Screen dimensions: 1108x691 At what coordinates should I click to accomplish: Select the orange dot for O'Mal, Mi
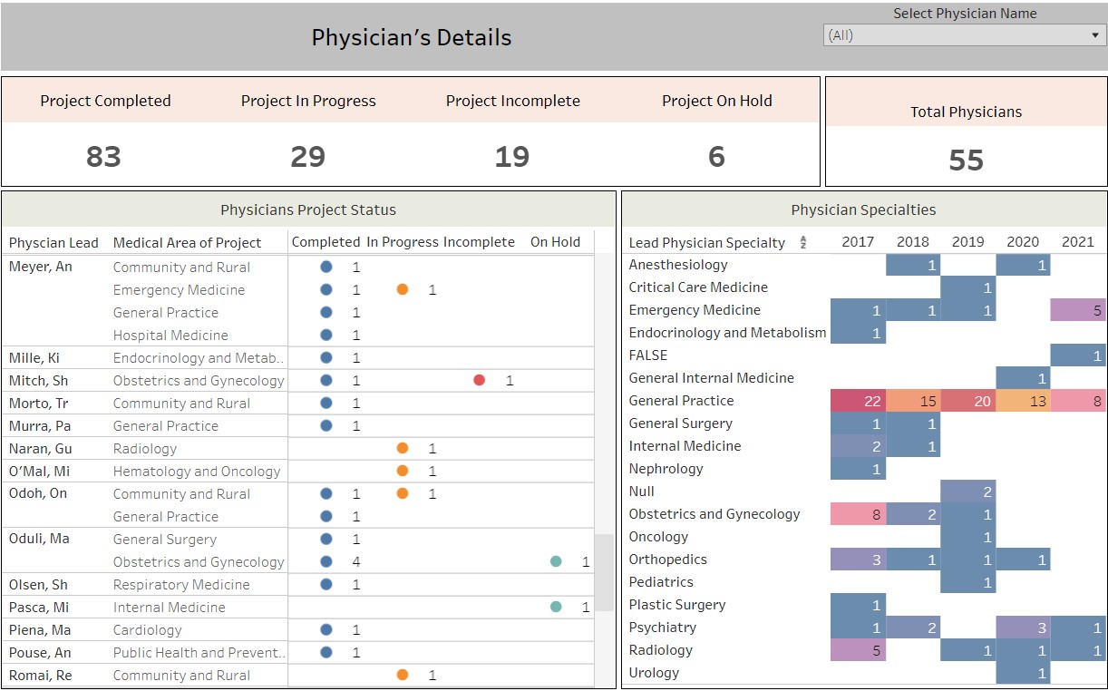(x=403, y=471)
